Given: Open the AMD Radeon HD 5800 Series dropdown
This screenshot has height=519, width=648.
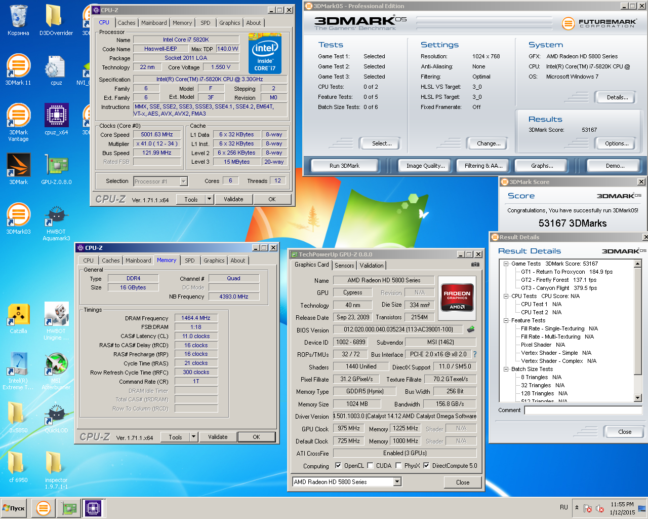Looking at the screenshot, I should pos(397,482).
